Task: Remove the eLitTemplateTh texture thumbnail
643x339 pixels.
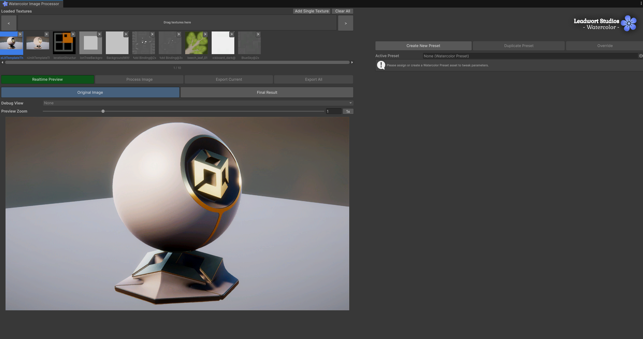Action: [x=20, y=34]
